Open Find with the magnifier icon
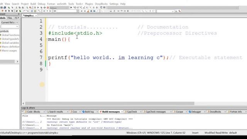This screenshot has height=139, width=247. (x=27, y=7)
